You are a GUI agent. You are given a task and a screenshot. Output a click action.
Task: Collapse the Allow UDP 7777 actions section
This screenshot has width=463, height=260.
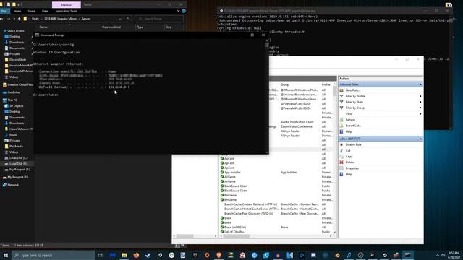tap(420, 139)
